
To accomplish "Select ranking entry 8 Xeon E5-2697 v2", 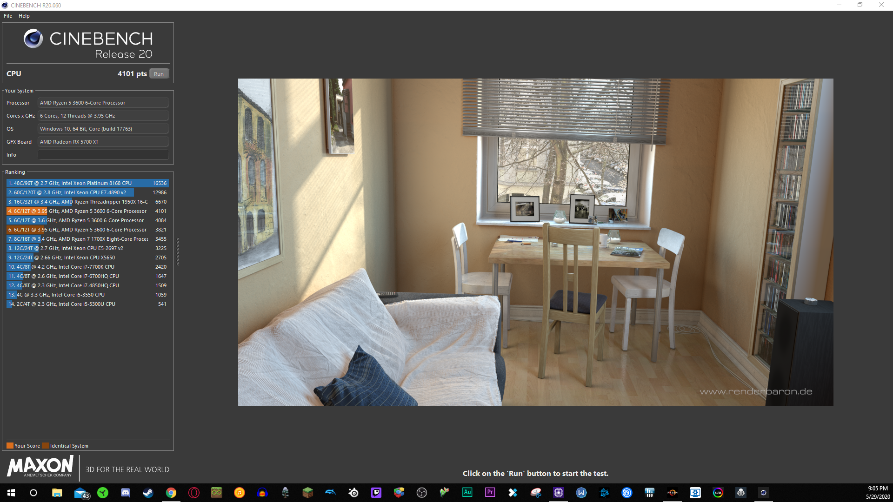I will 87,248.
